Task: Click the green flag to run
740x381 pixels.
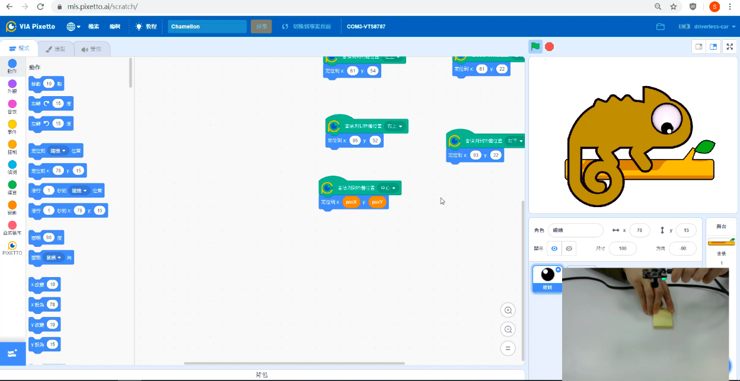Action: pos(535,46)
